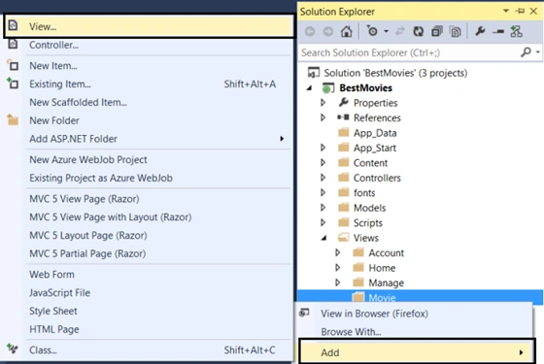Select the Solution 'BestMovies' root node
Image resolution: width=544 pixels, height=364 pixels.
(395, 73)
